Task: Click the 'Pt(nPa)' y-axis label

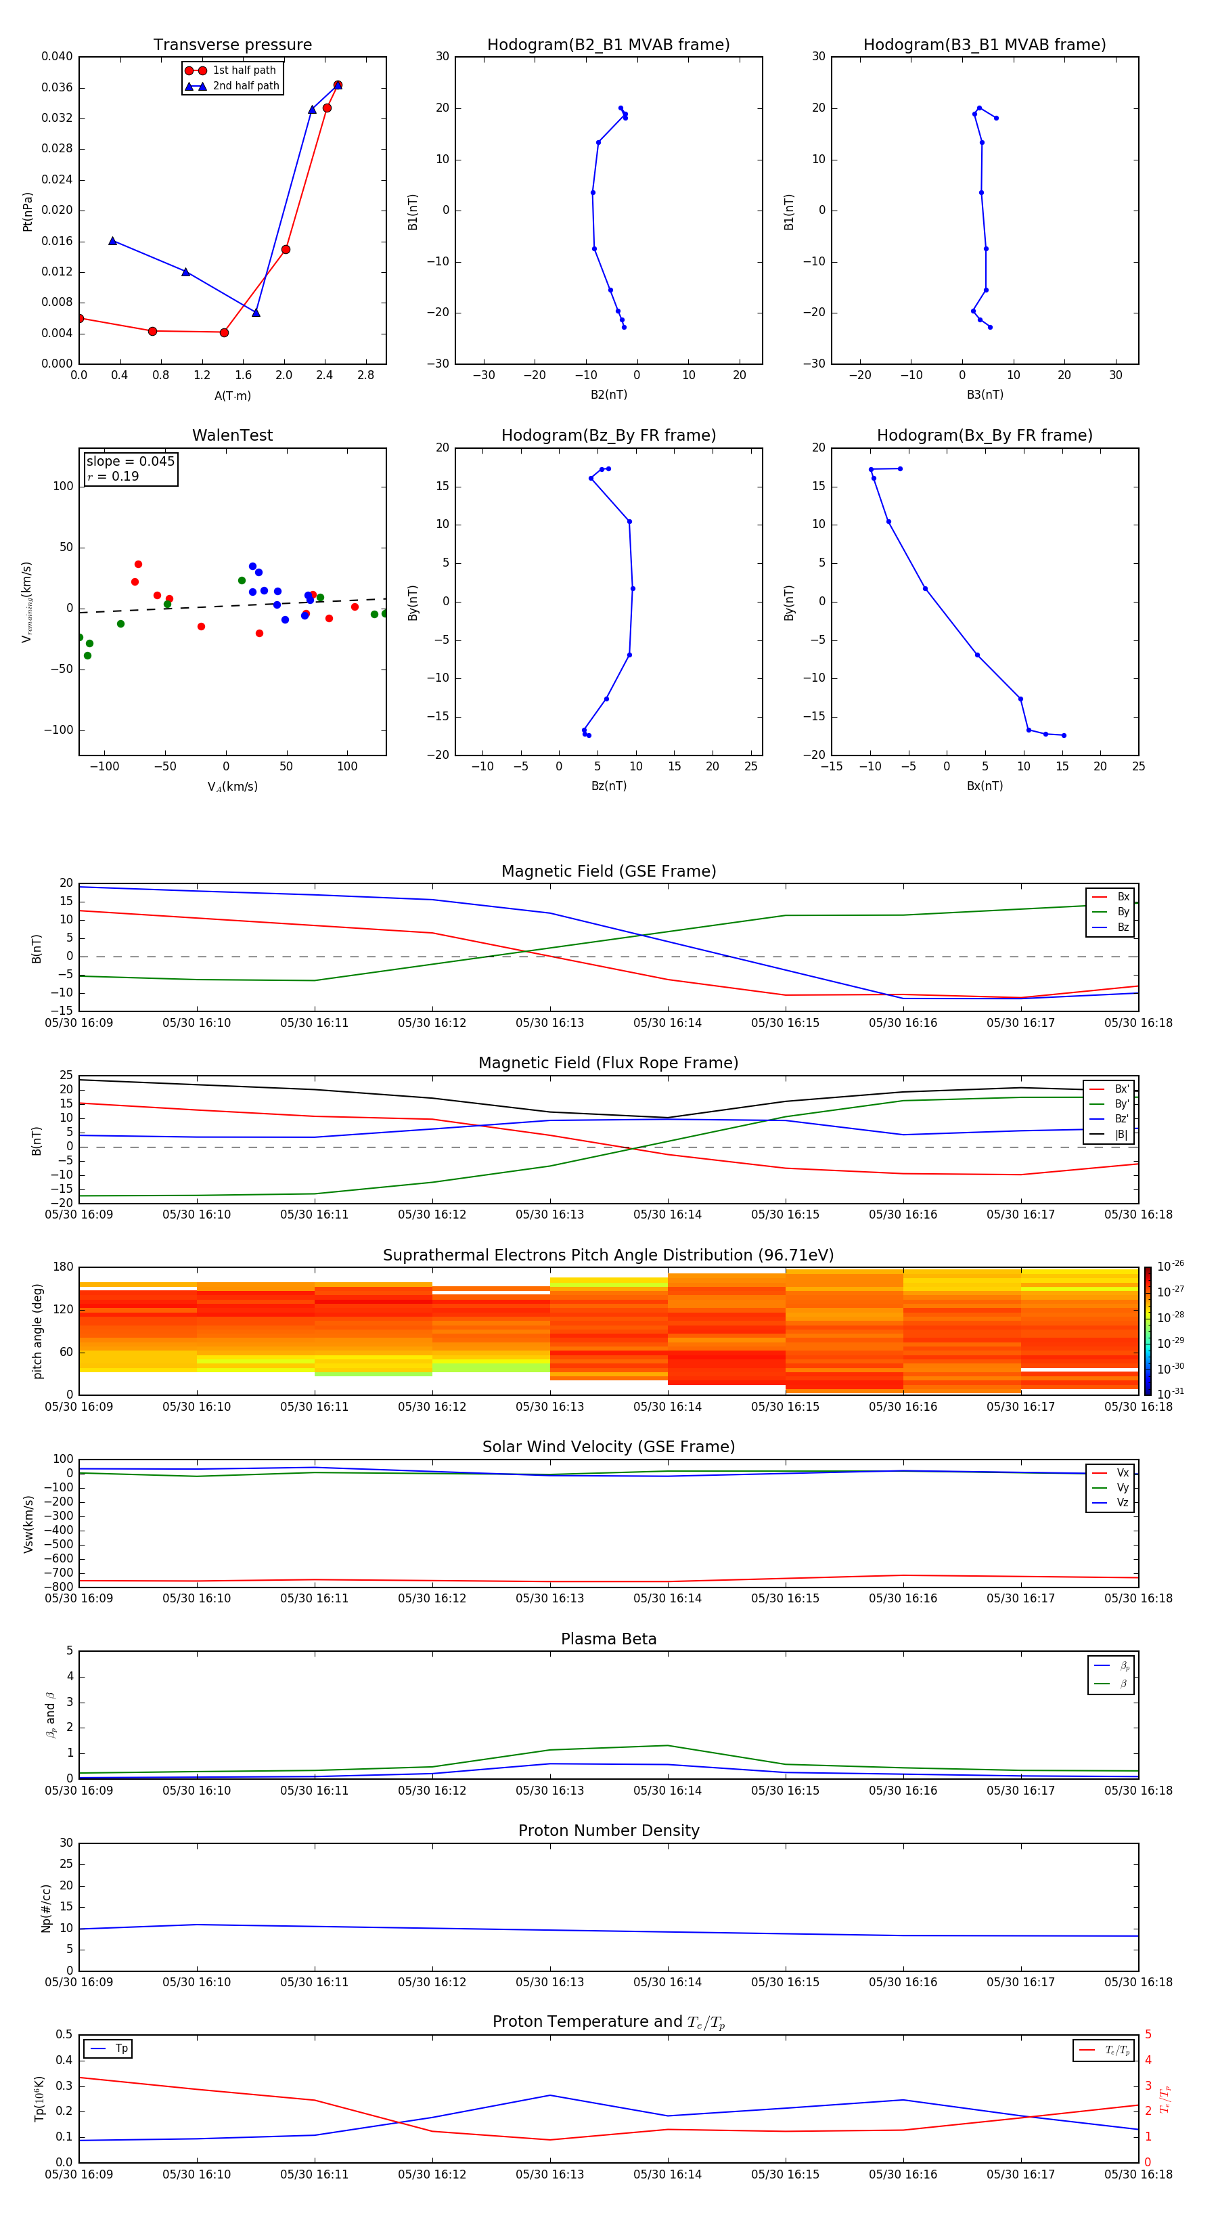Action: [27, 211]
